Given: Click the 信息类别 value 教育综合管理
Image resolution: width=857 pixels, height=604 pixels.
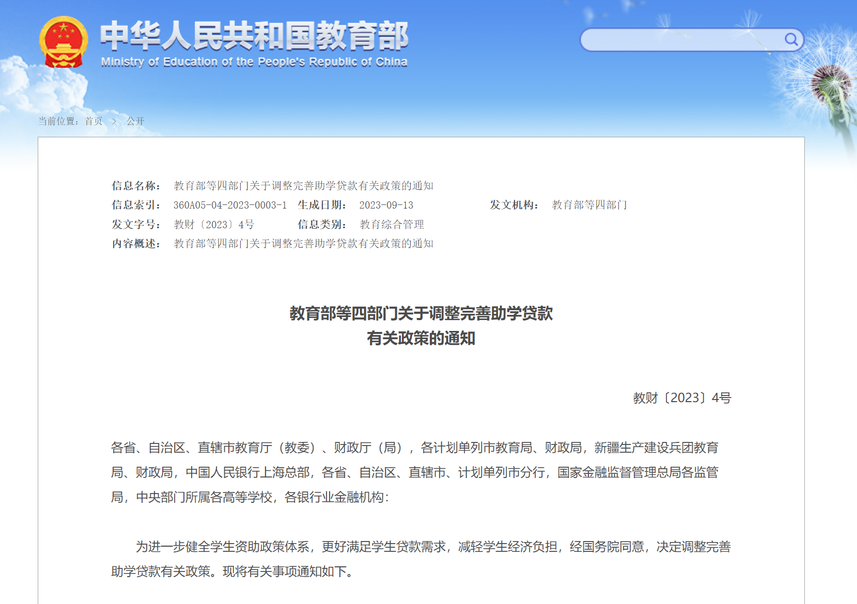Looking at the screenshot, I should tap(392, 225).
